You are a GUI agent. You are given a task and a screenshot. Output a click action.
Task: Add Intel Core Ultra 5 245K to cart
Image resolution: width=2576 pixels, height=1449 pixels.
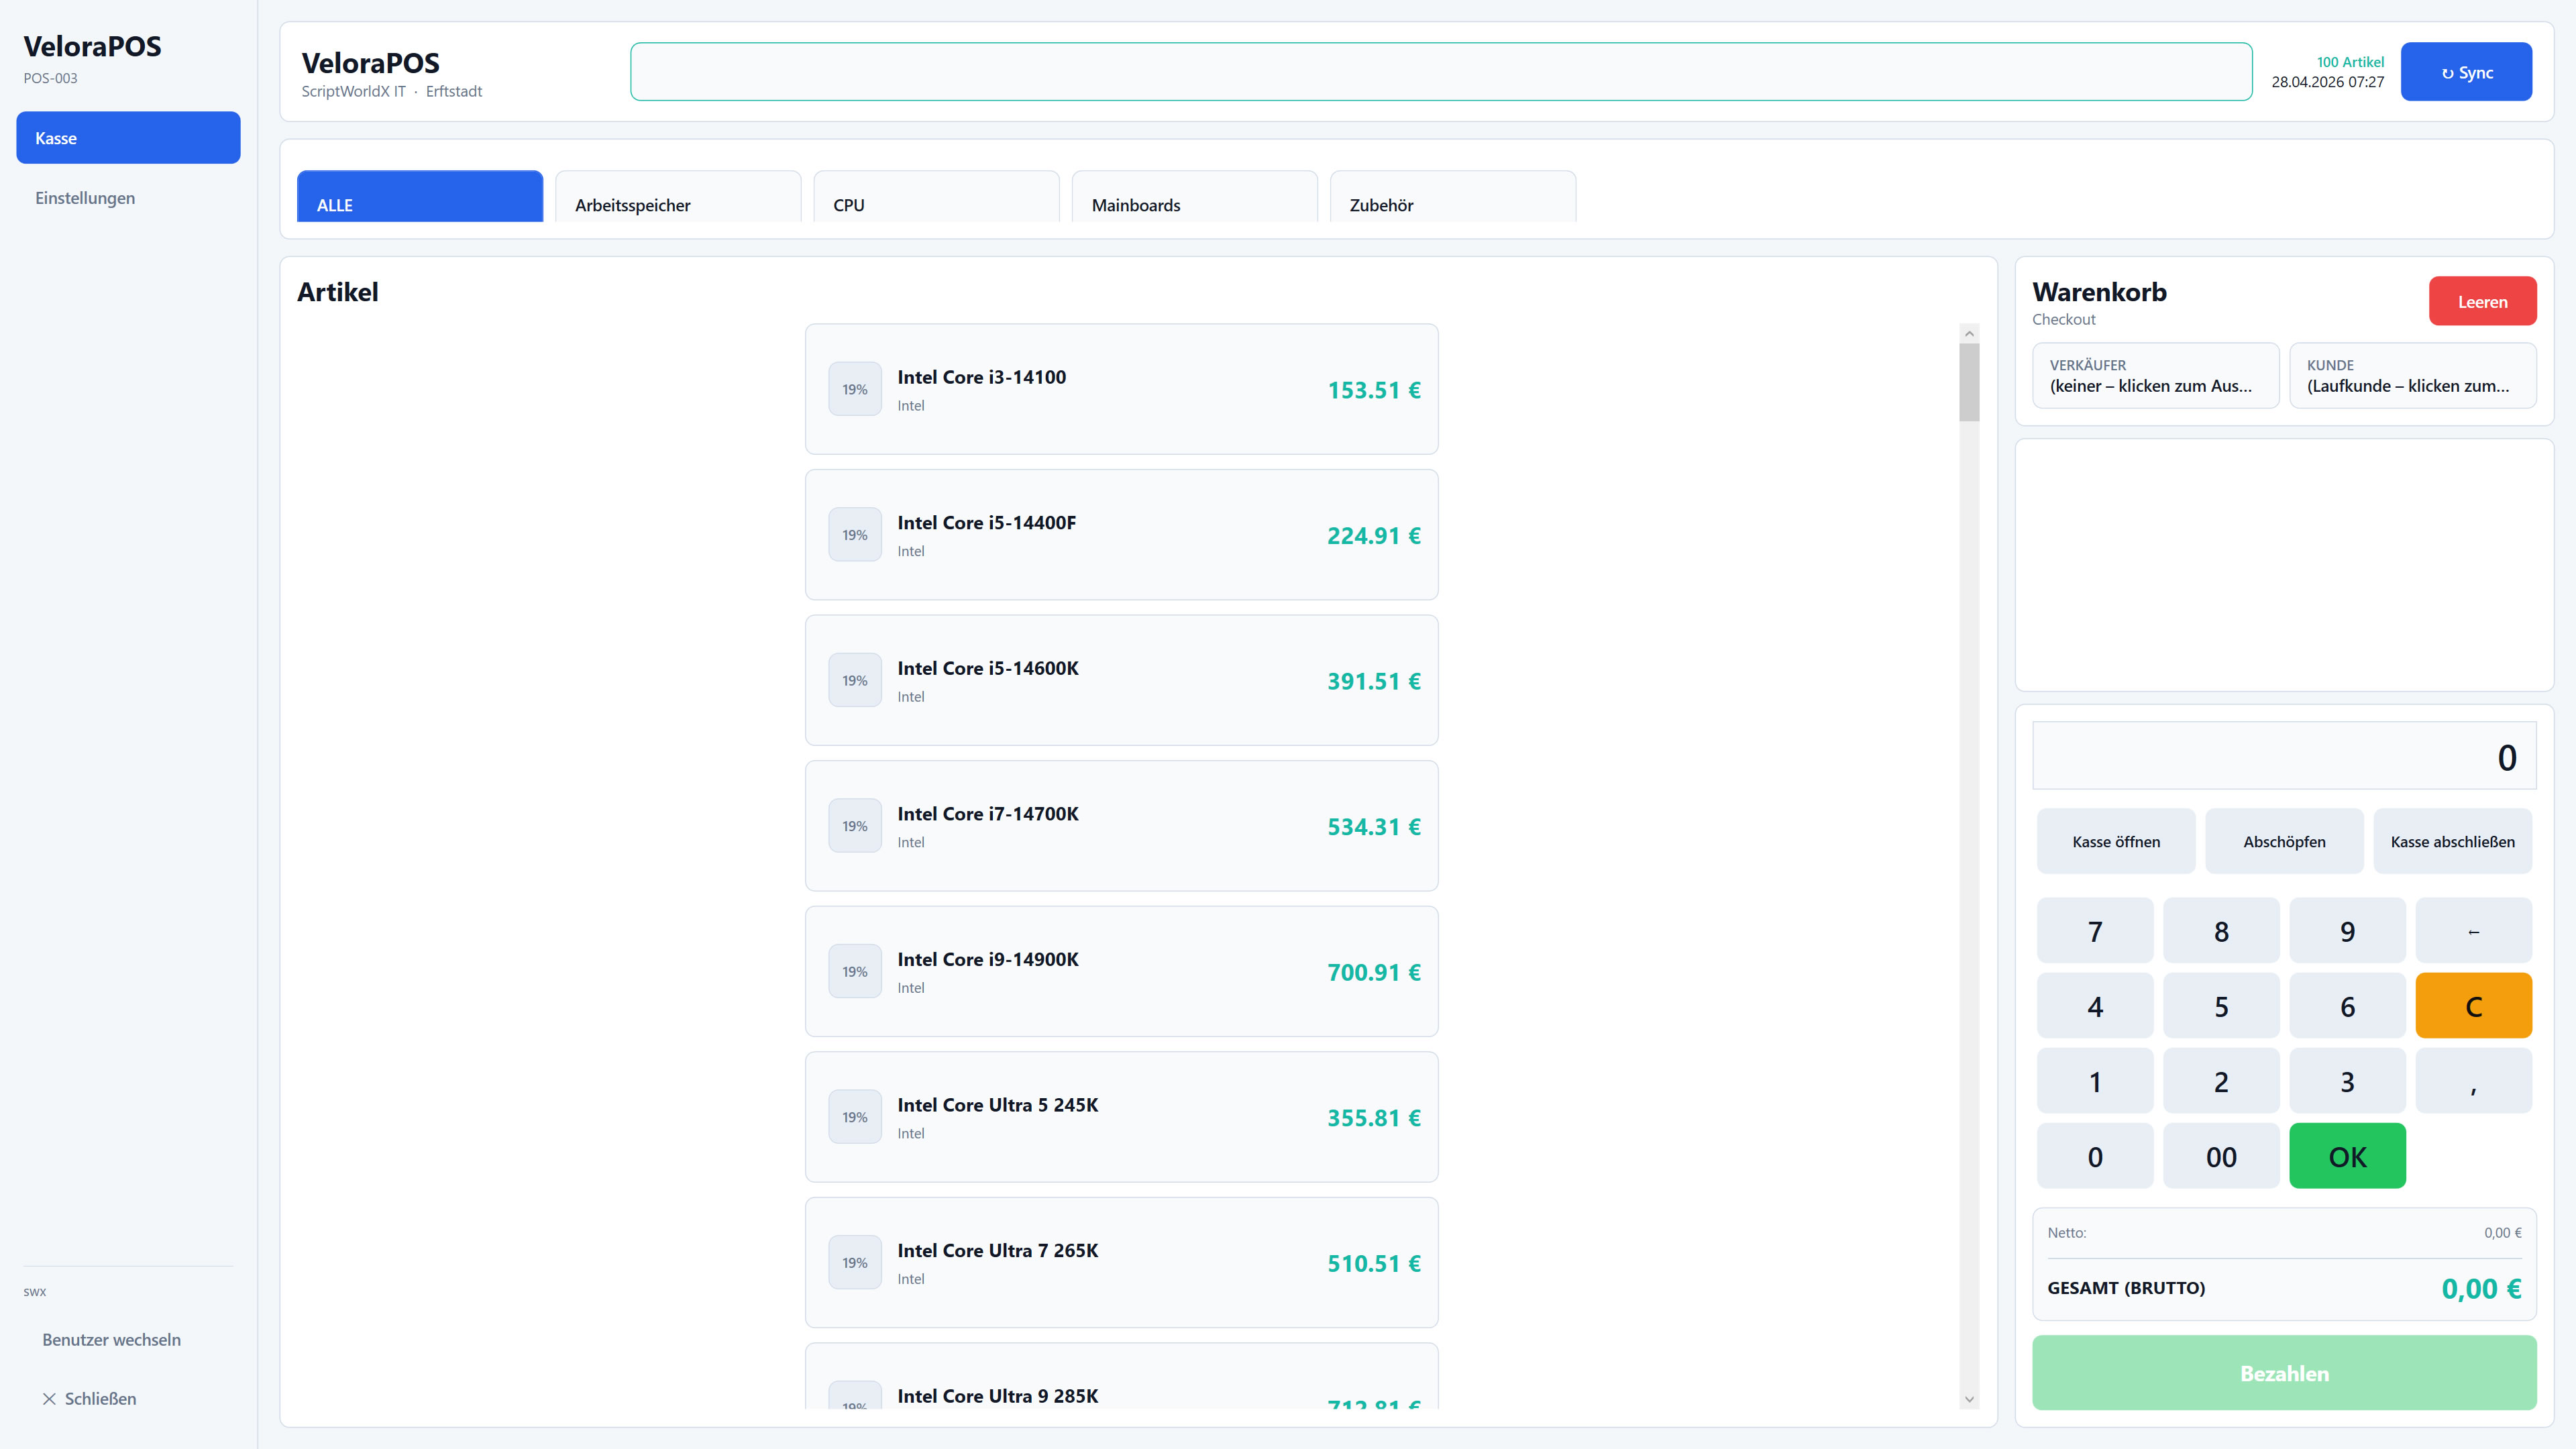pyautogui.click(x=1121, y=1117)
